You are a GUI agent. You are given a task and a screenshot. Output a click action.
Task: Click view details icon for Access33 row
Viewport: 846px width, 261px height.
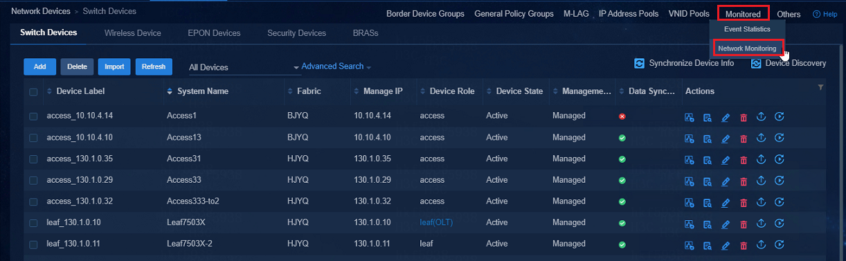click(x=708, y=181)
